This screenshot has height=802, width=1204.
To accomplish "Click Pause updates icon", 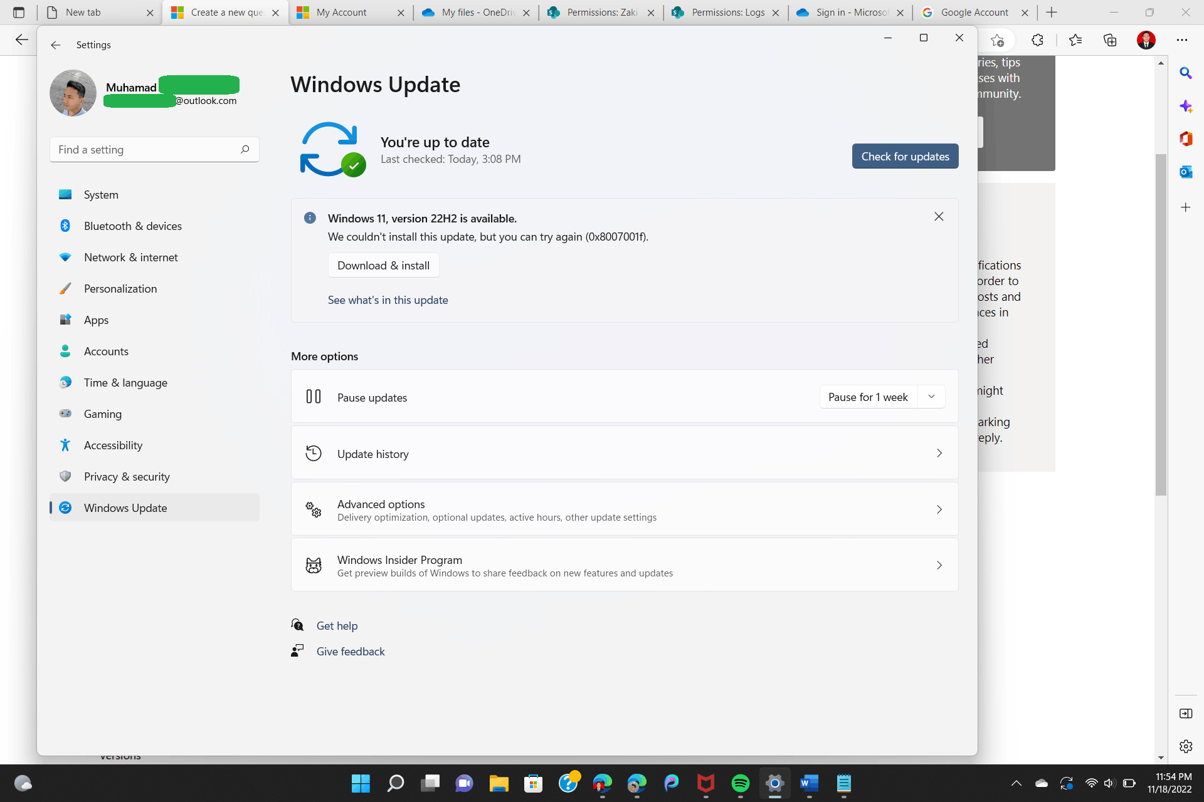I will point(314,397).
